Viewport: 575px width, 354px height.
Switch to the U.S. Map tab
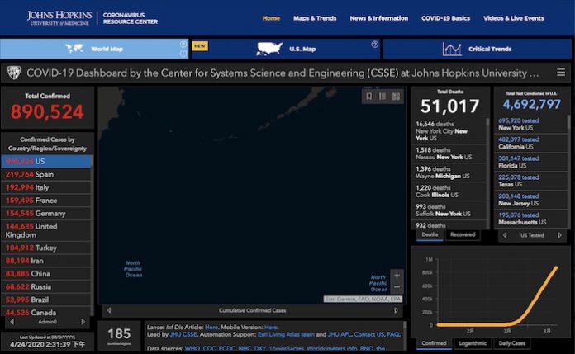(285, 49)
